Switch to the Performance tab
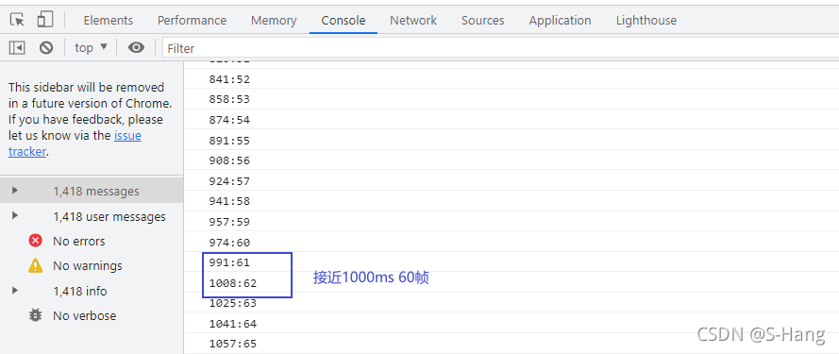 coord(192,21)
